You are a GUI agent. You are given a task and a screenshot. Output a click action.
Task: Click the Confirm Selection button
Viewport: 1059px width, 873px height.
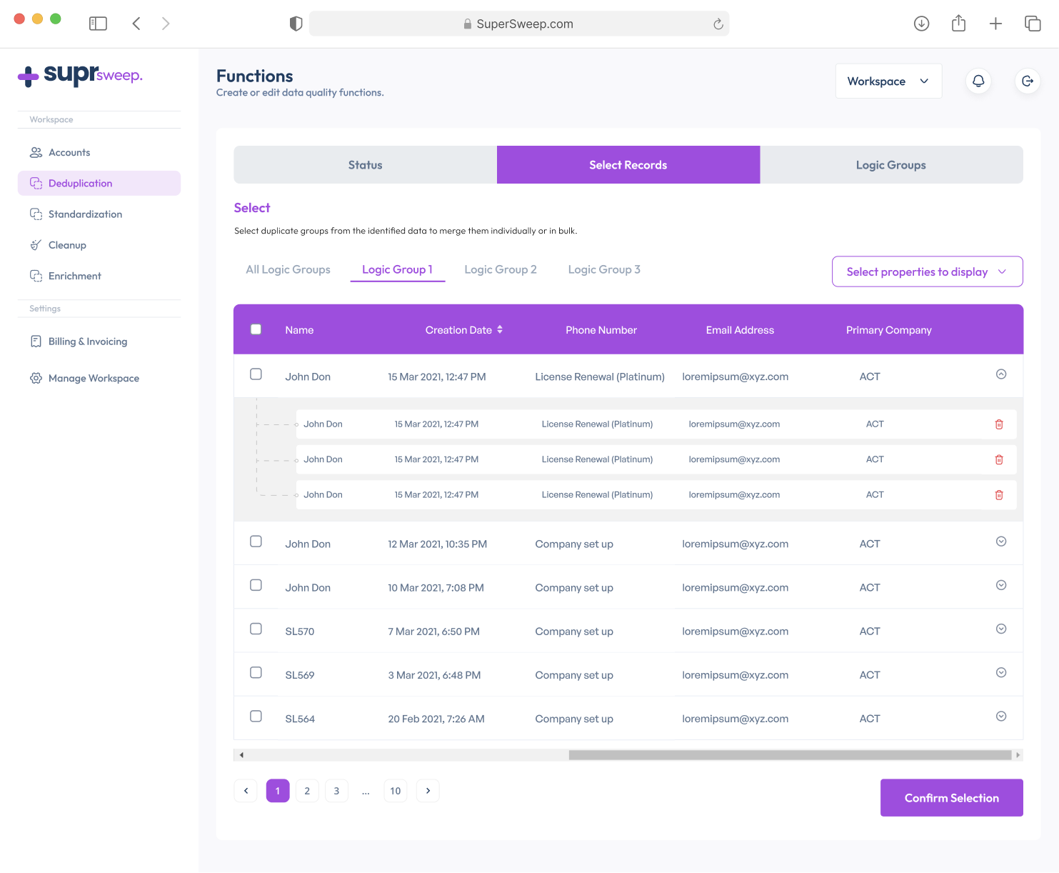[x=951, y=798]
